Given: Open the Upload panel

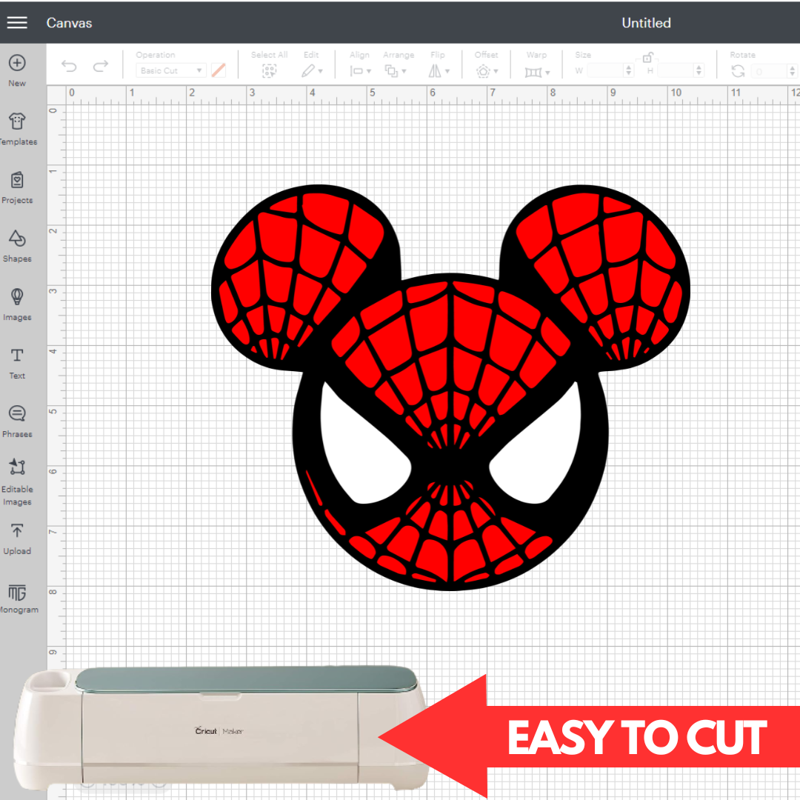Looking at the screenshot, I should click(17, 539).
